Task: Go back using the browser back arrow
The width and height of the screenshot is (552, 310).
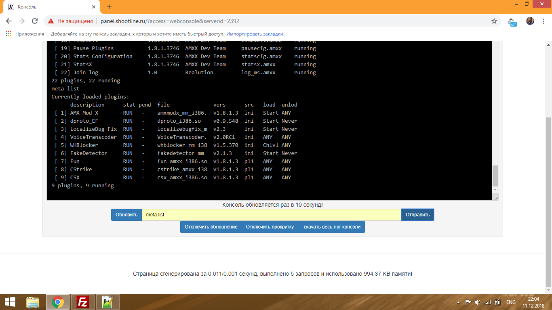Action: [9, 21]
